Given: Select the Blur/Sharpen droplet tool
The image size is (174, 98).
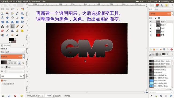Looking at the screenshot, I should pyautogui.click(x=7, y=35).
